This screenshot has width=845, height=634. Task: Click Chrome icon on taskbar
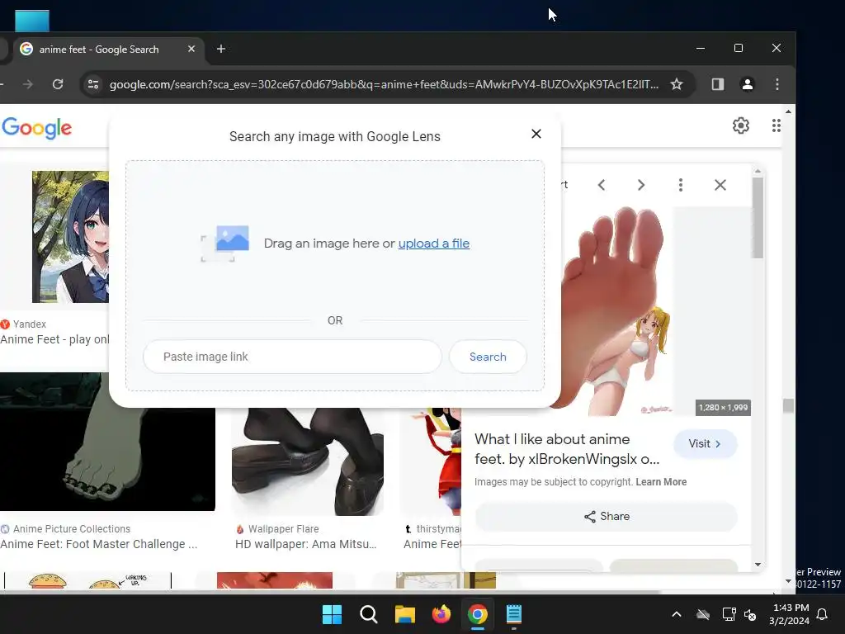[478, 614]
